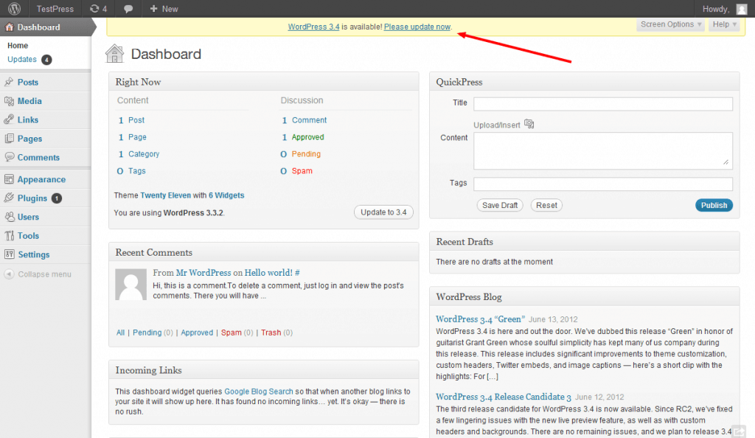Click the Settings icon in sidebar
The width and height of the screenshot is (755, 438).
click(x=9, y=254)
